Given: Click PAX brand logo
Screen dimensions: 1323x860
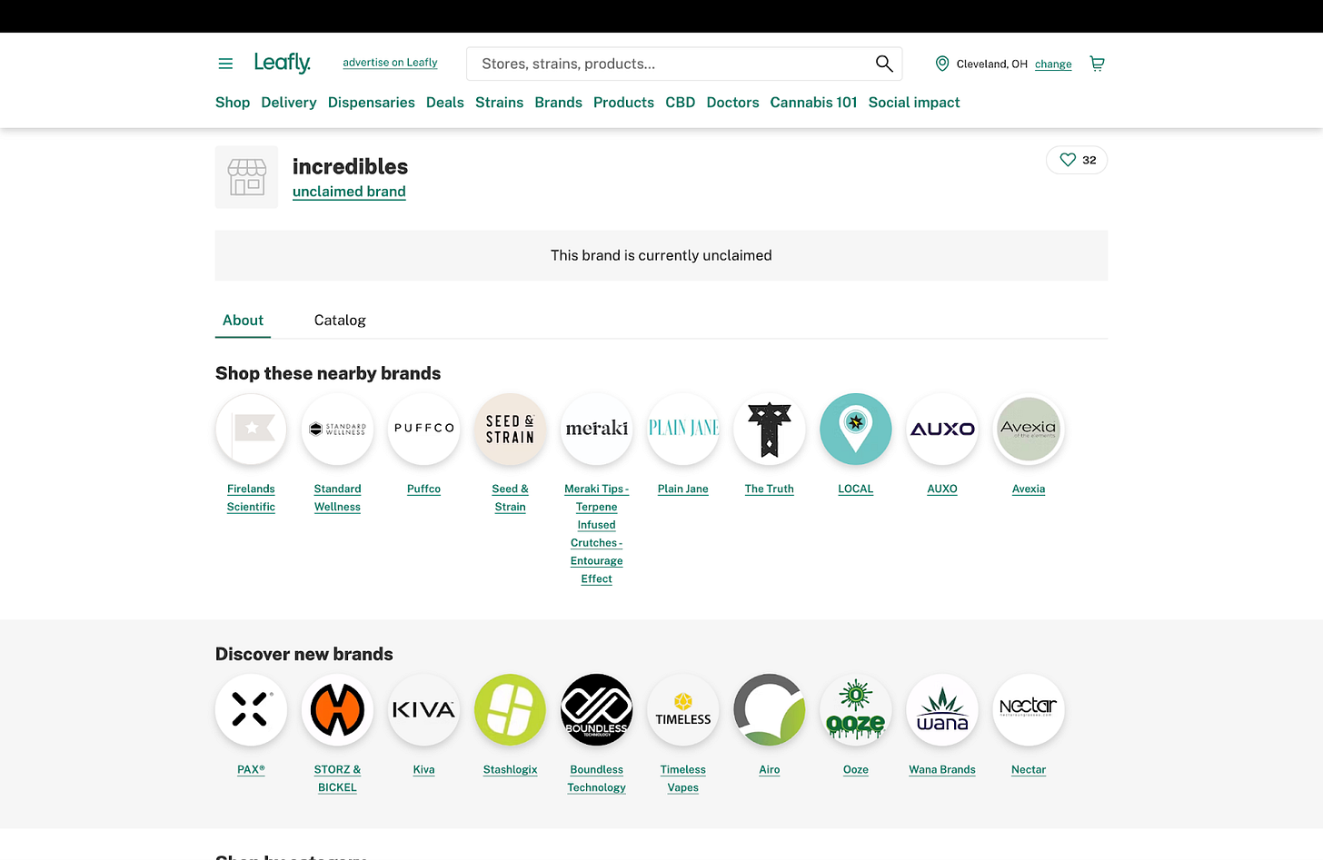Looking at the screenshot, I should pos(251,709).
